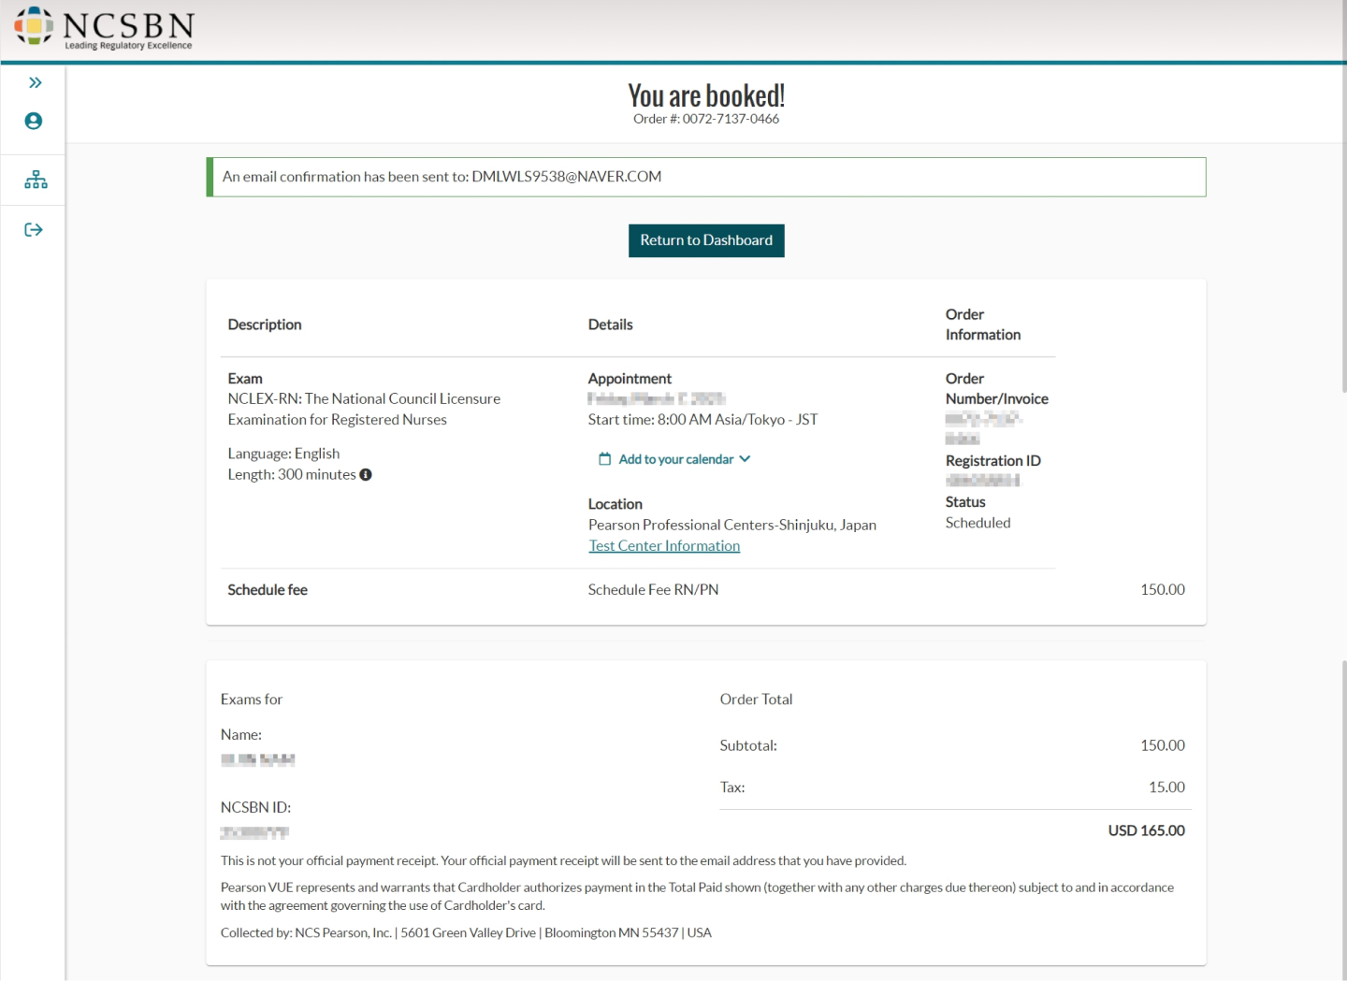Expand the sidebar with double chevron icon
This screenshot has height=981, width=1347.
pos(35,82)
